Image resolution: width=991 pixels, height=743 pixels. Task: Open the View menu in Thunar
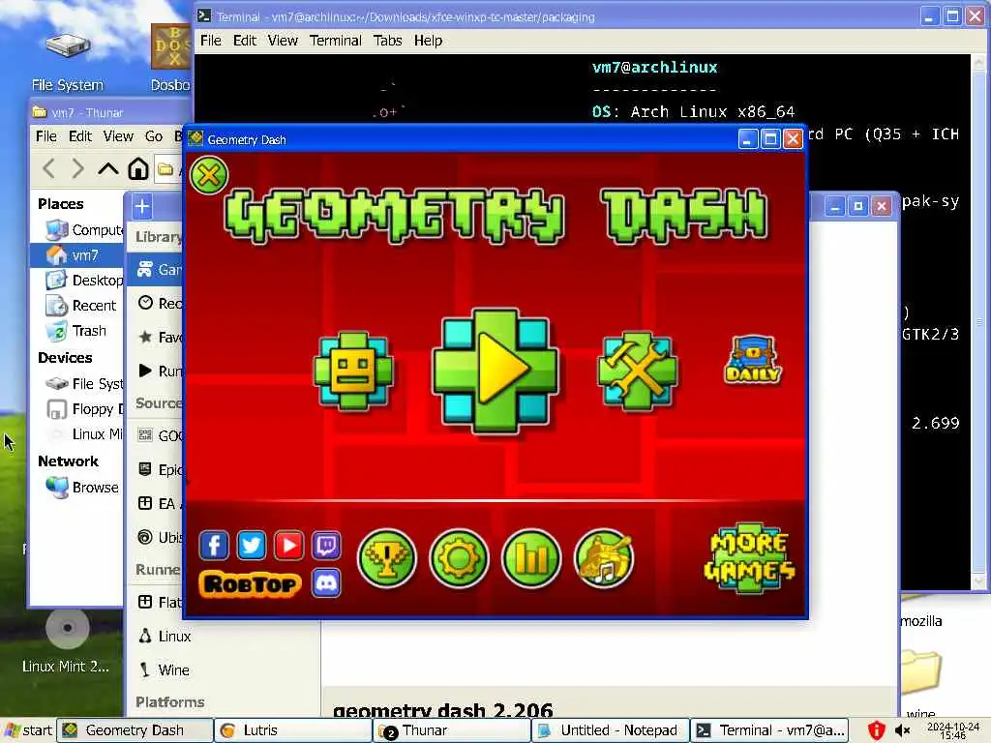point(118,136)
